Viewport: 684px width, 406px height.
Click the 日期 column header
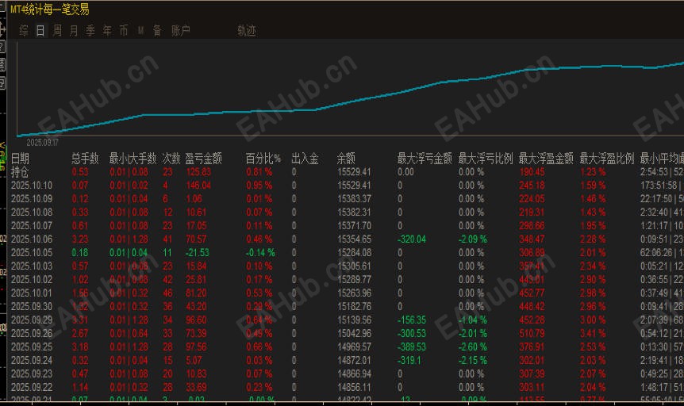[20, 159]
